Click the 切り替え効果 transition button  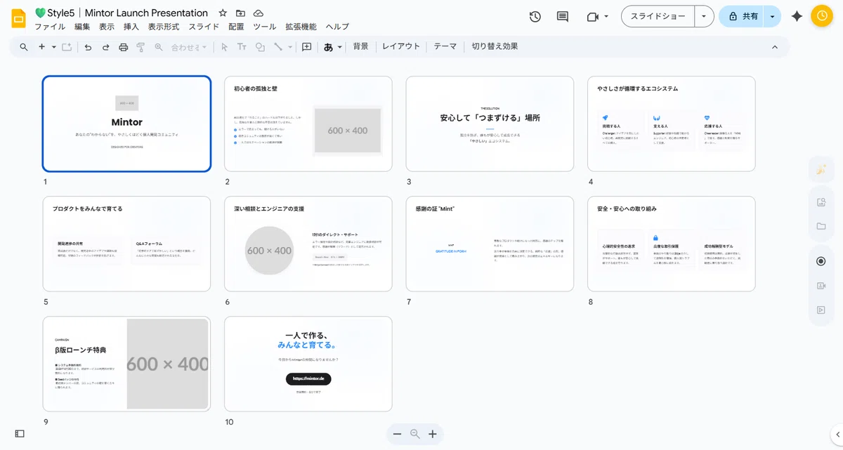coord(495,47)
